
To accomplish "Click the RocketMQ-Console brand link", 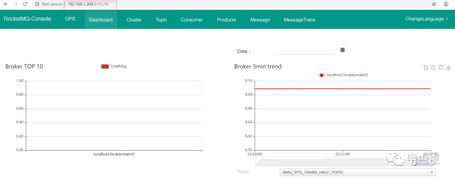I will [x=27, y=19].
